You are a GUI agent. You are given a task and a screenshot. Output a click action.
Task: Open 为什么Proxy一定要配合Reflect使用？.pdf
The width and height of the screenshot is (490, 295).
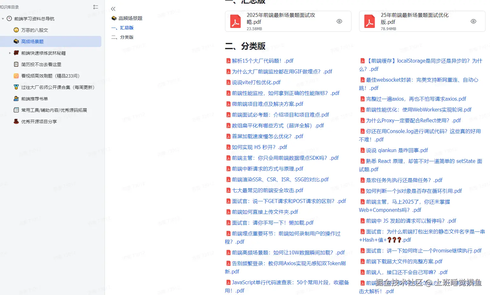[413, 120]
